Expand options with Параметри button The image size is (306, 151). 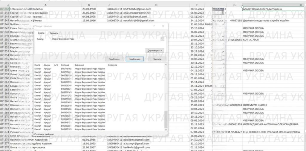(155, 51)
